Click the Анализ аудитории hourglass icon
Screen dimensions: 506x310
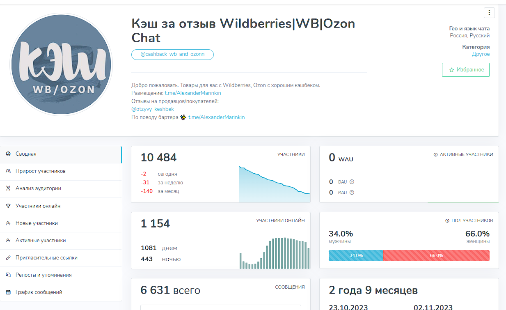tap(8, 188)
